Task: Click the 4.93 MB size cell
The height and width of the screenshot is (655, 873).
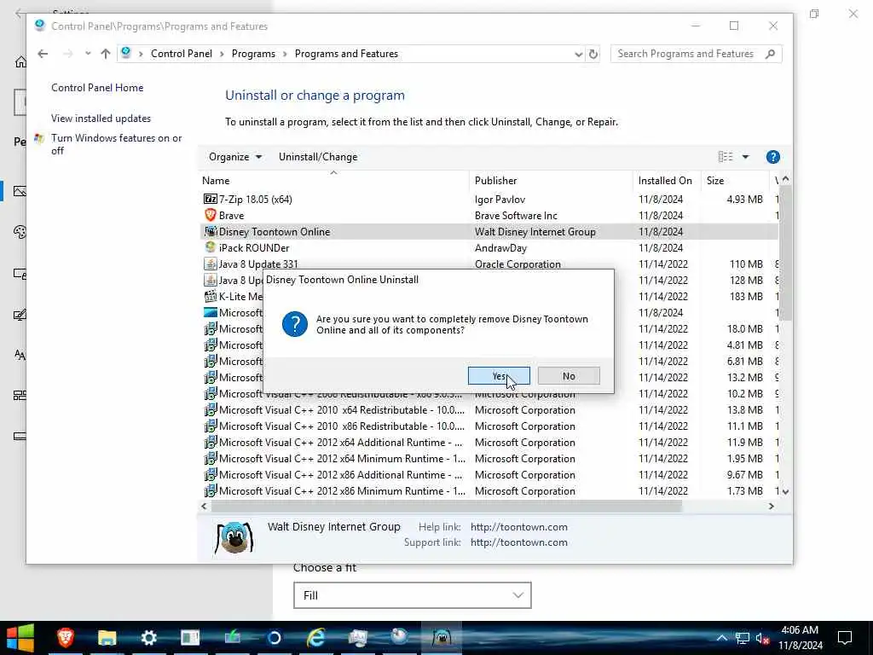Action: pyautogui.click(x=744, y=200)
